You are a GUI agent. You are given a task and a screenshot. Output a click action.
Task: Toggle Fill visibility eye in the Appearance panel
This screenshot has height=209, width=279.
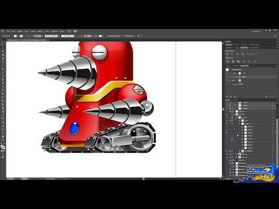tap(227, 81)
